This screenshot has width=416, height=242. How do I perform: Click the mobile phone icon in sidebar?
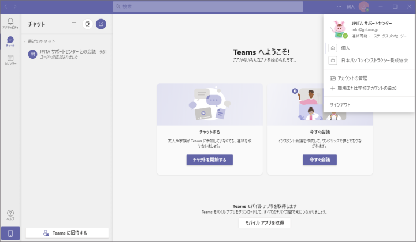10,233
